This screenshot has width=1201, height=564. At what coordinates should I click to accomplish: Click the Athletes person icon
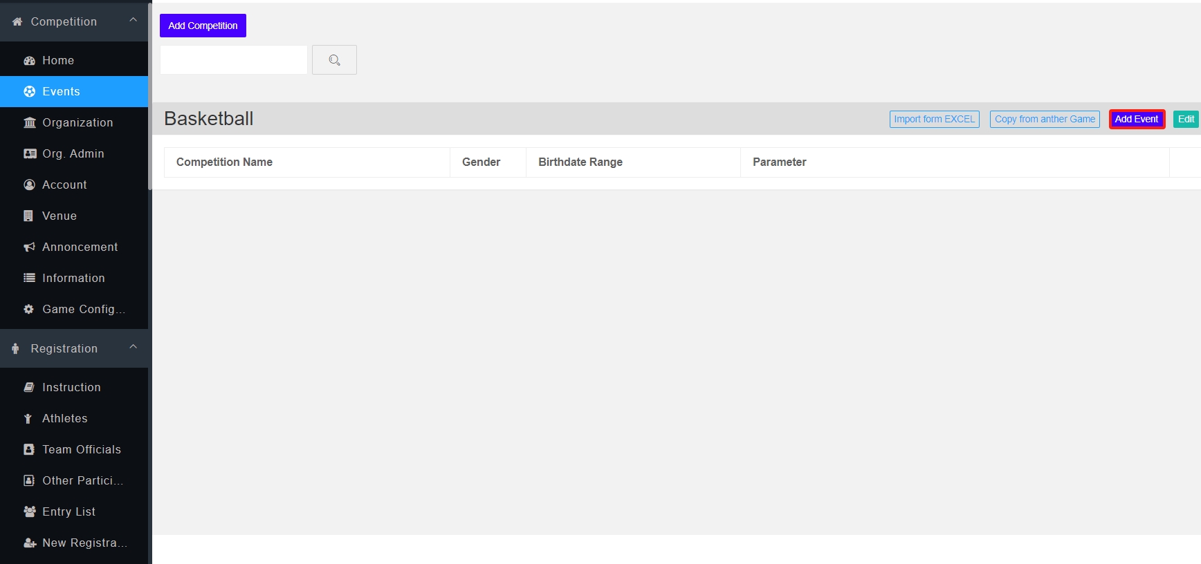[x=28, y=418]
